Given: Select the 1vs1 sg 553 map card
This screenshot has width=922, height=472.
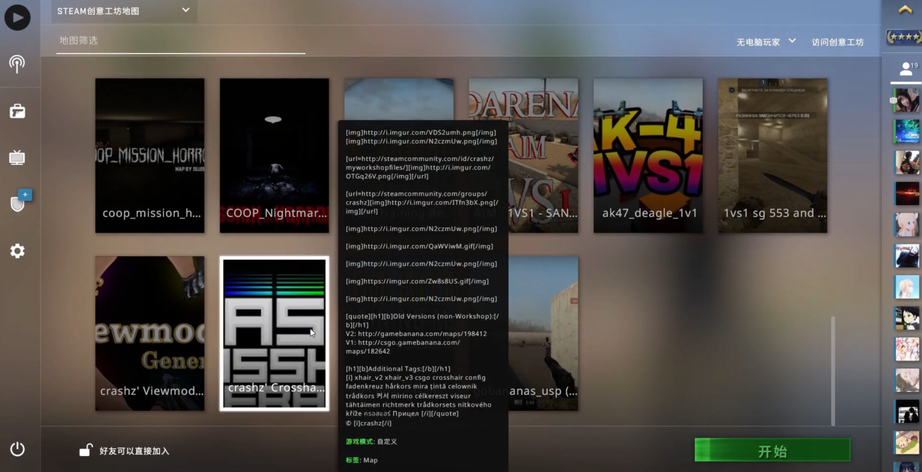Looking at the screenshot, I should point(772,156).
